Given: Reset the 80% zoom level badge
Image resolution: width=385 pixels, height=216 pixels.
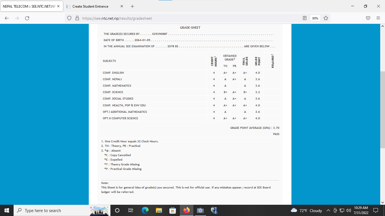Looking at the screenshot, I should (x=315, y=18).
